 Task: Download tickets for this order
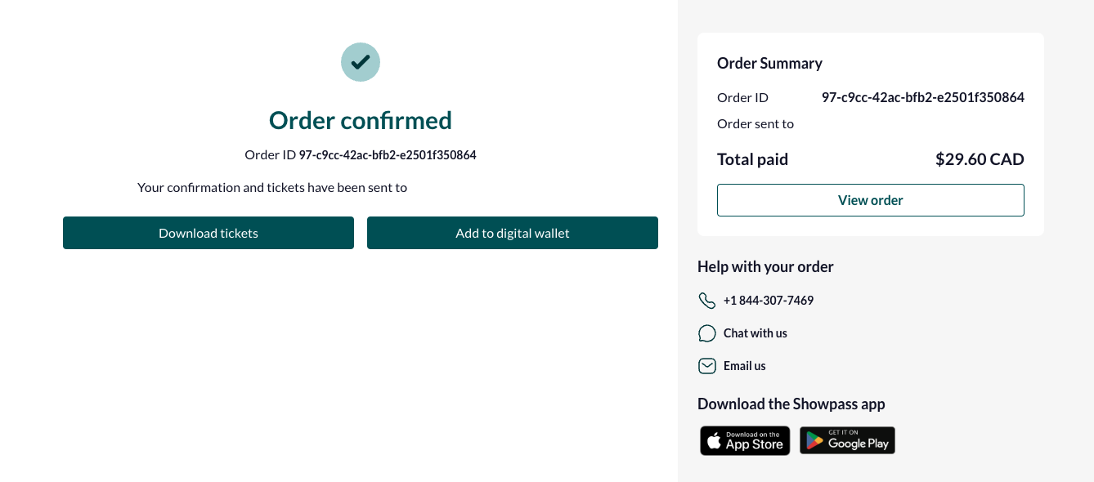(x=208, y=233)
